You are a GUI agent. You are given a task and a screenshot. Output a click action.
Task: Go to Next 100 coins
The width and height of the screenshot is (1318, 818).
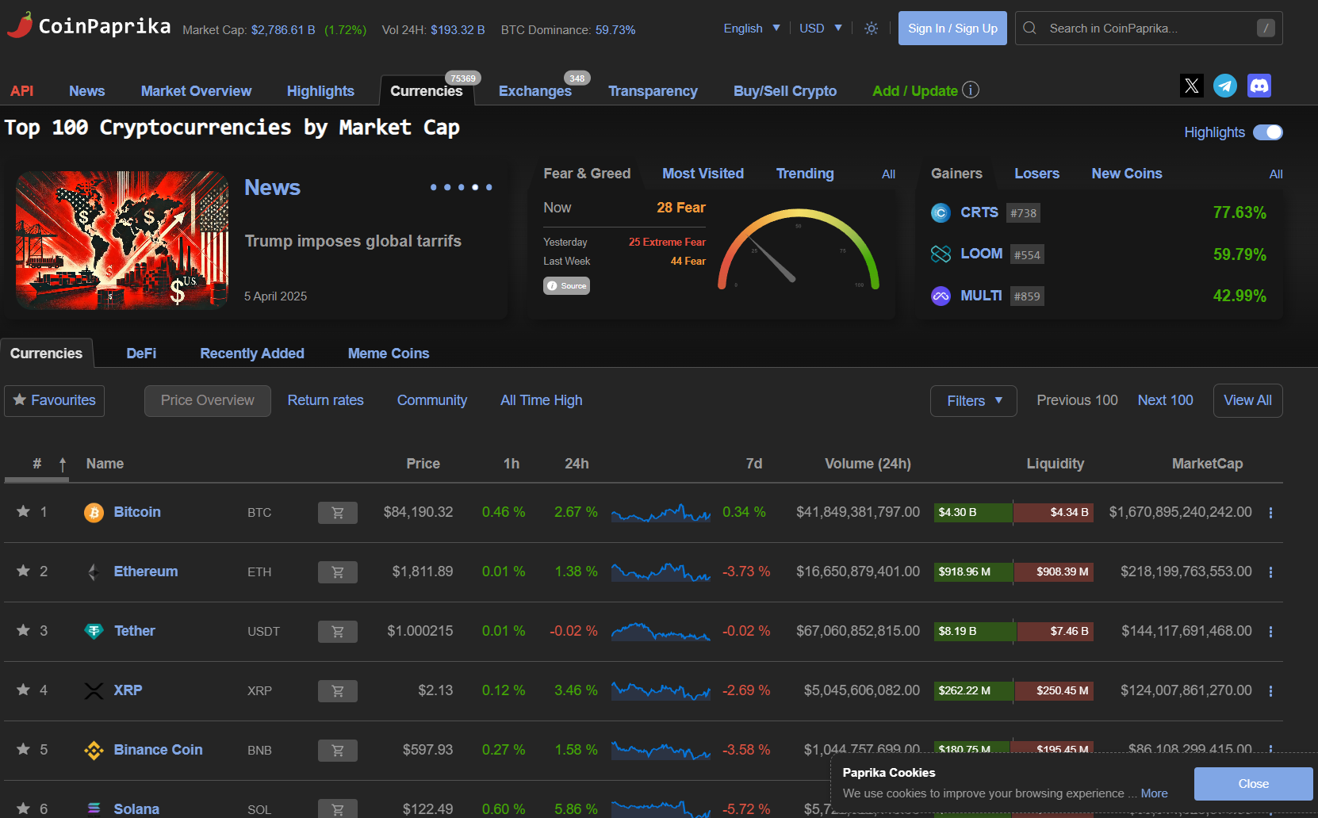pyautogui.click(x=1165, y=400)
